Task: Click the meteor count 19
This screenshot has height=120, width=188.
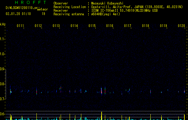Action: pos(43,14)
